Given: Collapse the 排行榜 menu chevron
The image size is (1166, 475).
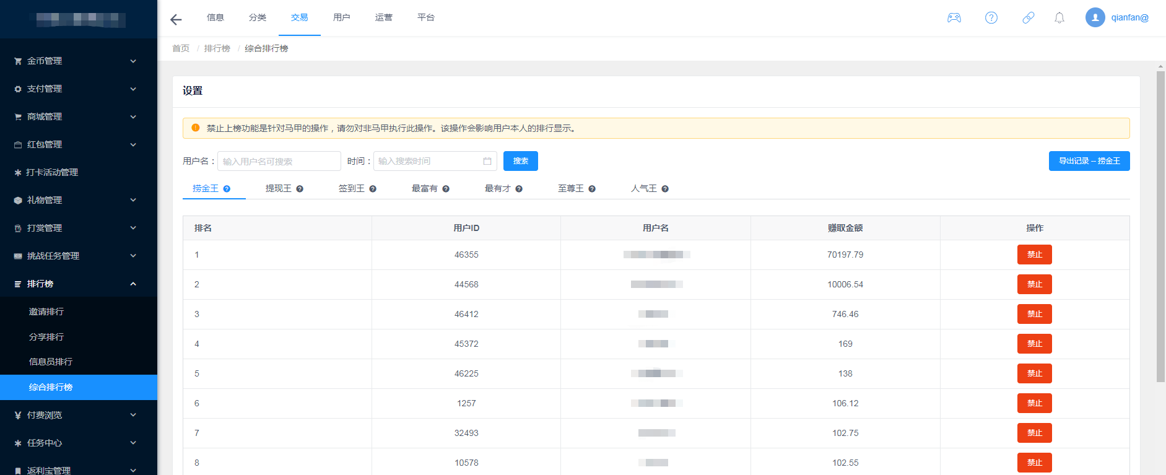Looking at the screenshot, I should (x=133, y=284).
